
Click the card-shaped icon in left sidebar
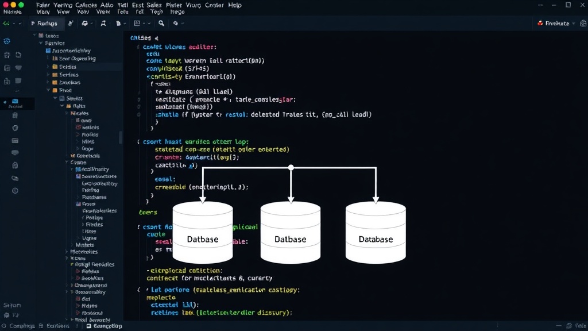(15, 141)
